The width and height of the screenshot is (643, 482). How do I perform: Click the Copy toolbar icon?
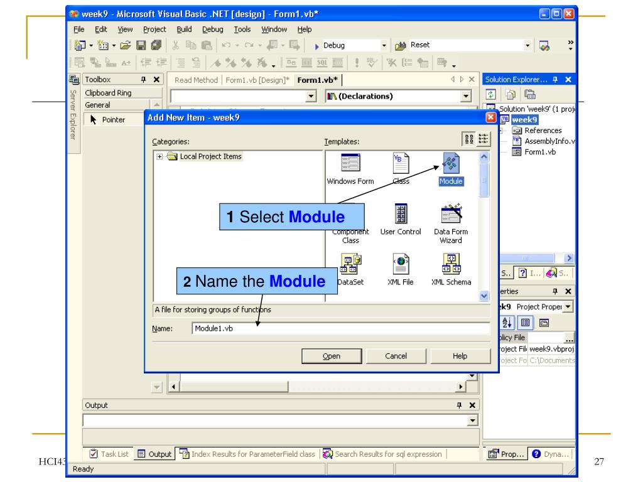[x=191, y=45]
